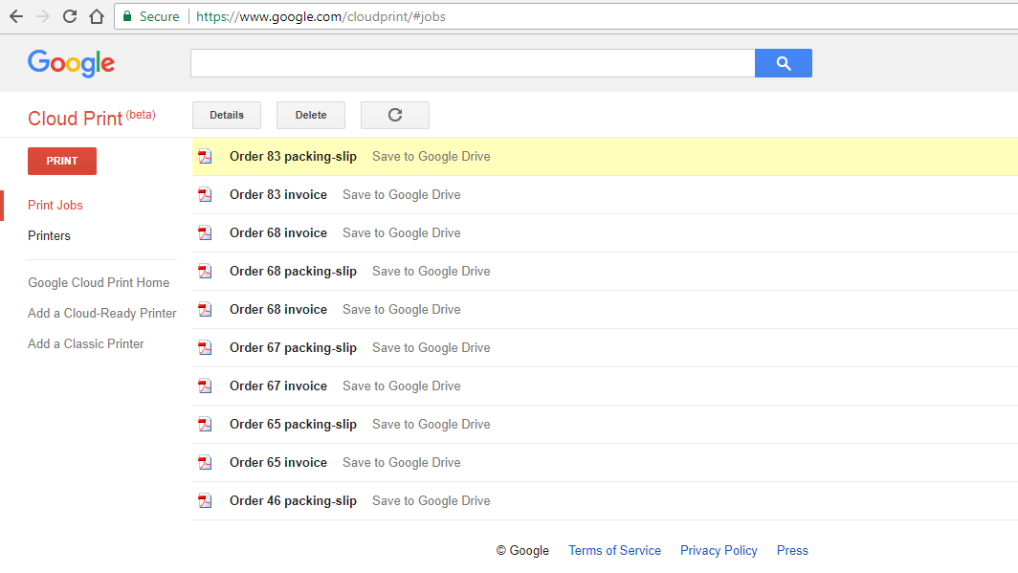
Task: Click "Save to Google Drive" beside Order 46 packing-slip
Action: (432, 501)
